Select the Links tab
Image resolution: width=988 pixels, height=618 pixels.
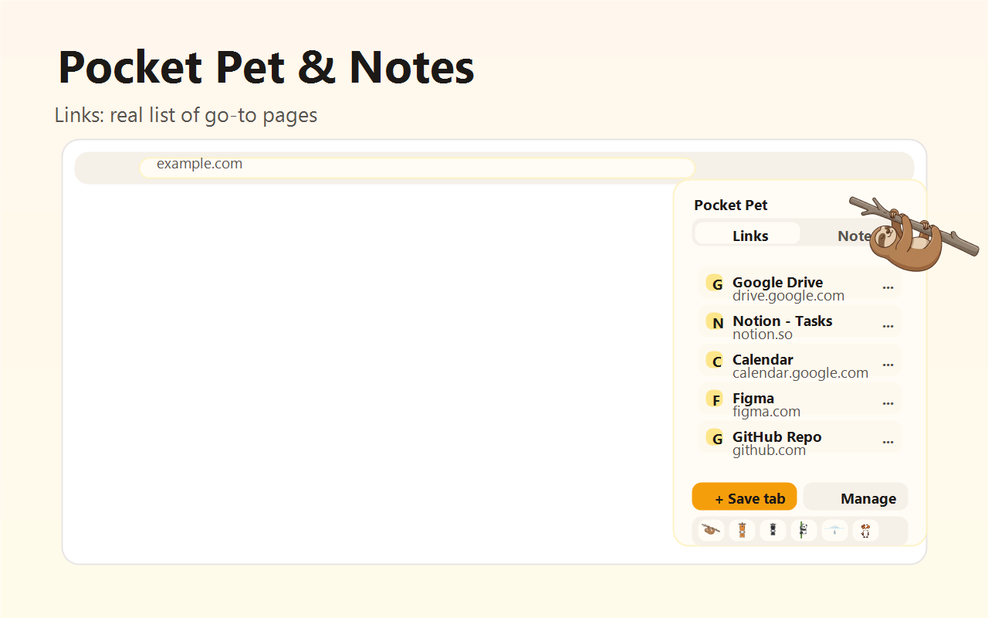(x=747, y=235)
